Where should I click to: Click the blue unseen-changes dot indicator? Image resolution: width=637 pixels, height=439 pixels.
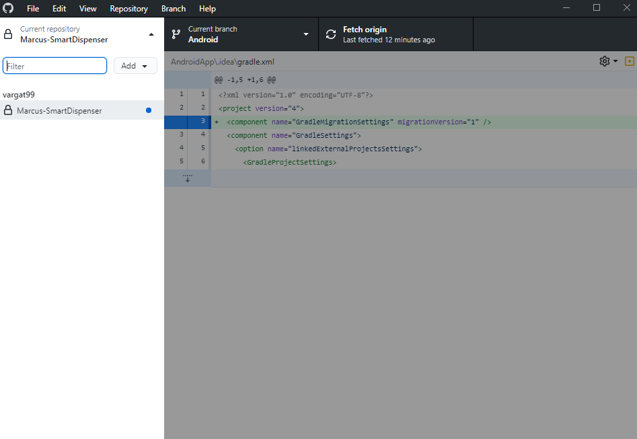148,112
